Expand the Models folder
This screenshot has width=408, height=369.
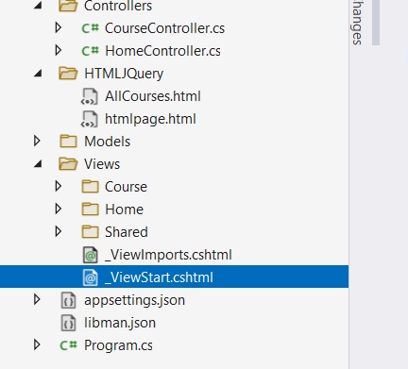37,141
